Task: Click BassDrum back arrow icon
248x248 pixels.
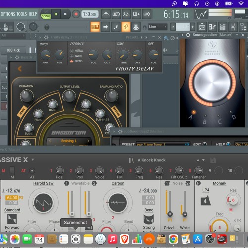Action: point(20,69)
